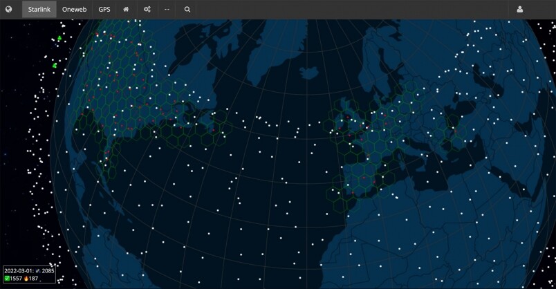This screenshot has height=289, width=556.
Task: Switch to the Starlink constellation tab
Action: click(39, 9)
